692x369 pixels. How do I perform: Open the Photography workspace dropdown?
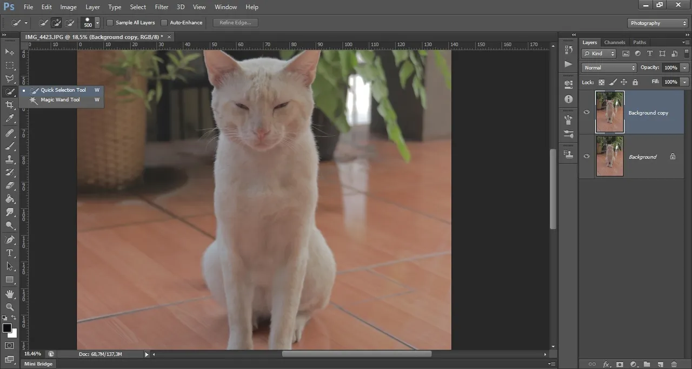[658, 23]
